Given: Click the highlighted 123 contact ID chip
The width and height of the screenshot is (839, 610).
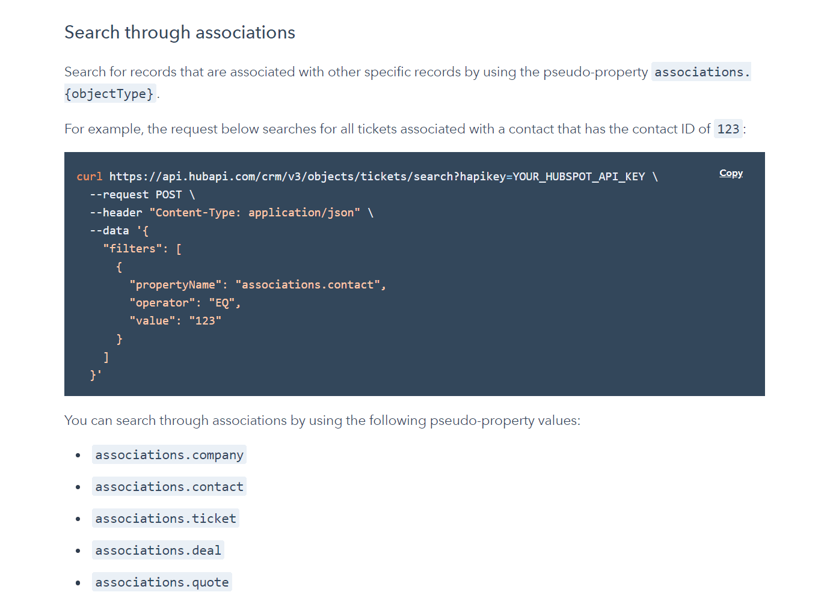Looking at the screenshot, I should point(728,129).
